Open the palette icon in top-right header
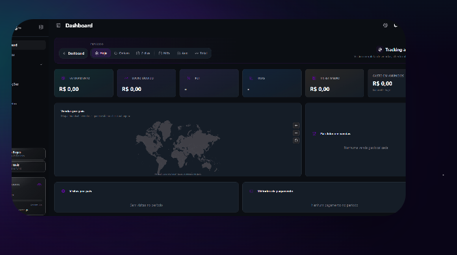 [x=385, y=25]
